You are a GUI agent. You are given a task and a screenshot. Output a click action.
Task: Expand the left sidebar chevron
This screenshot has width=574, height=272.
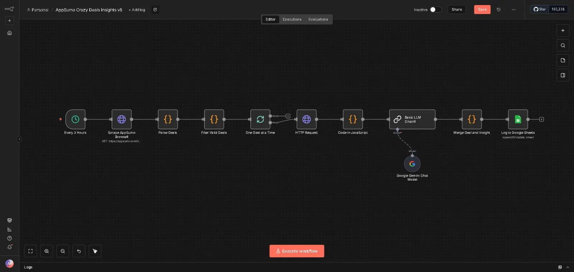(19, 139)
